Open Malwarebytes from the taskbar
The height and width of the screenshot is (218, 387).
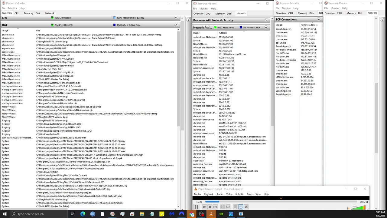(x=172, y=214)
